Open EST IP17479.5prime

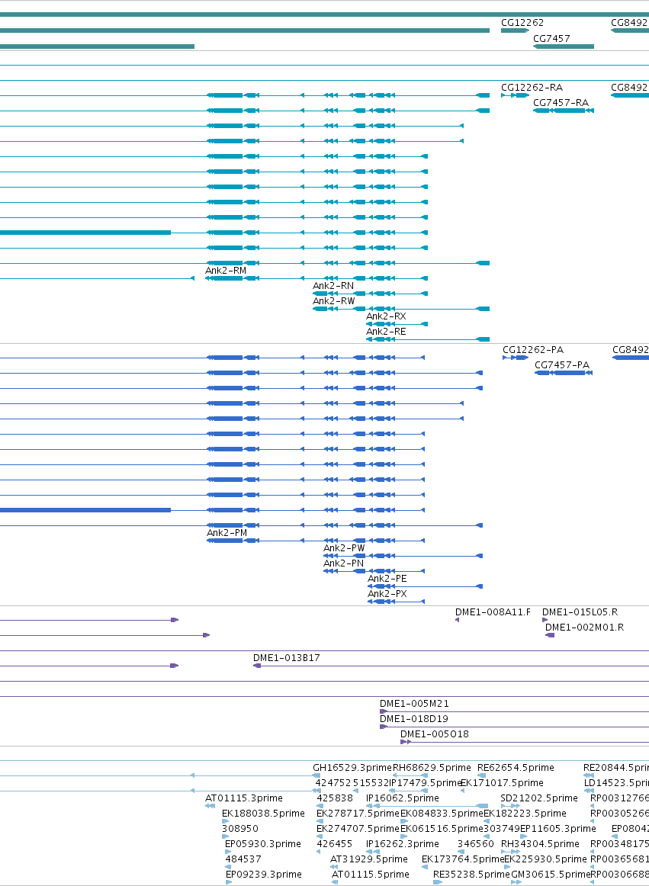point(426,782)
